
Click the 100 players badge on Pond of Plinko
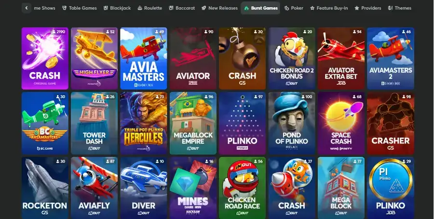click(306, 97)
